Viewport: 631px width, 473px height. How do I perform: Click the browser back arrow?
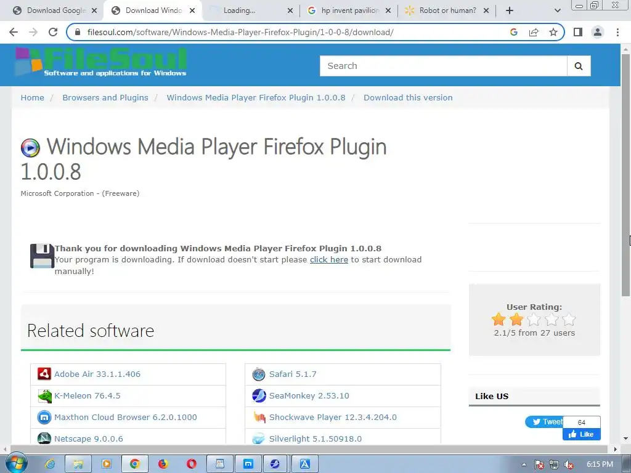click(14, 32)
